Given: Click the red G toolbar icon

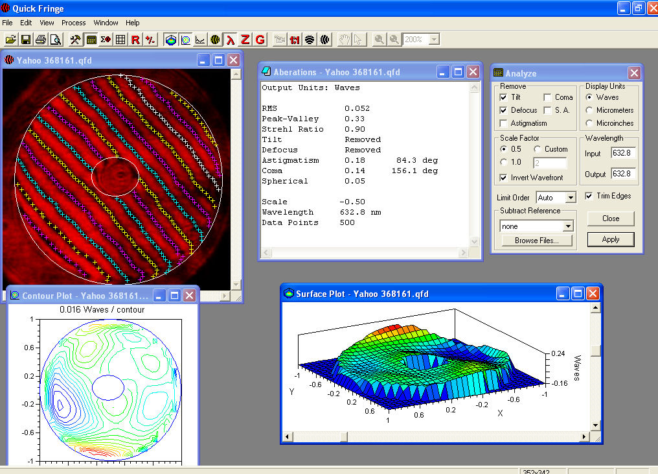Looking at the screenshot, I should (x=260, y=40).
